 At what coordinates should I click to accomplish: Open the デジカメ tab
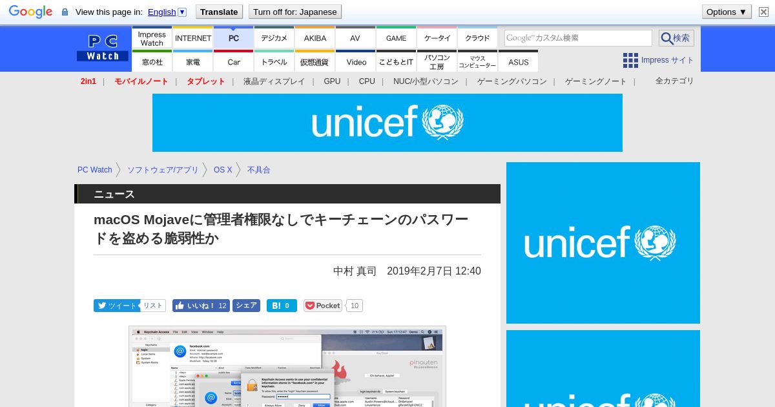(274, 38)
